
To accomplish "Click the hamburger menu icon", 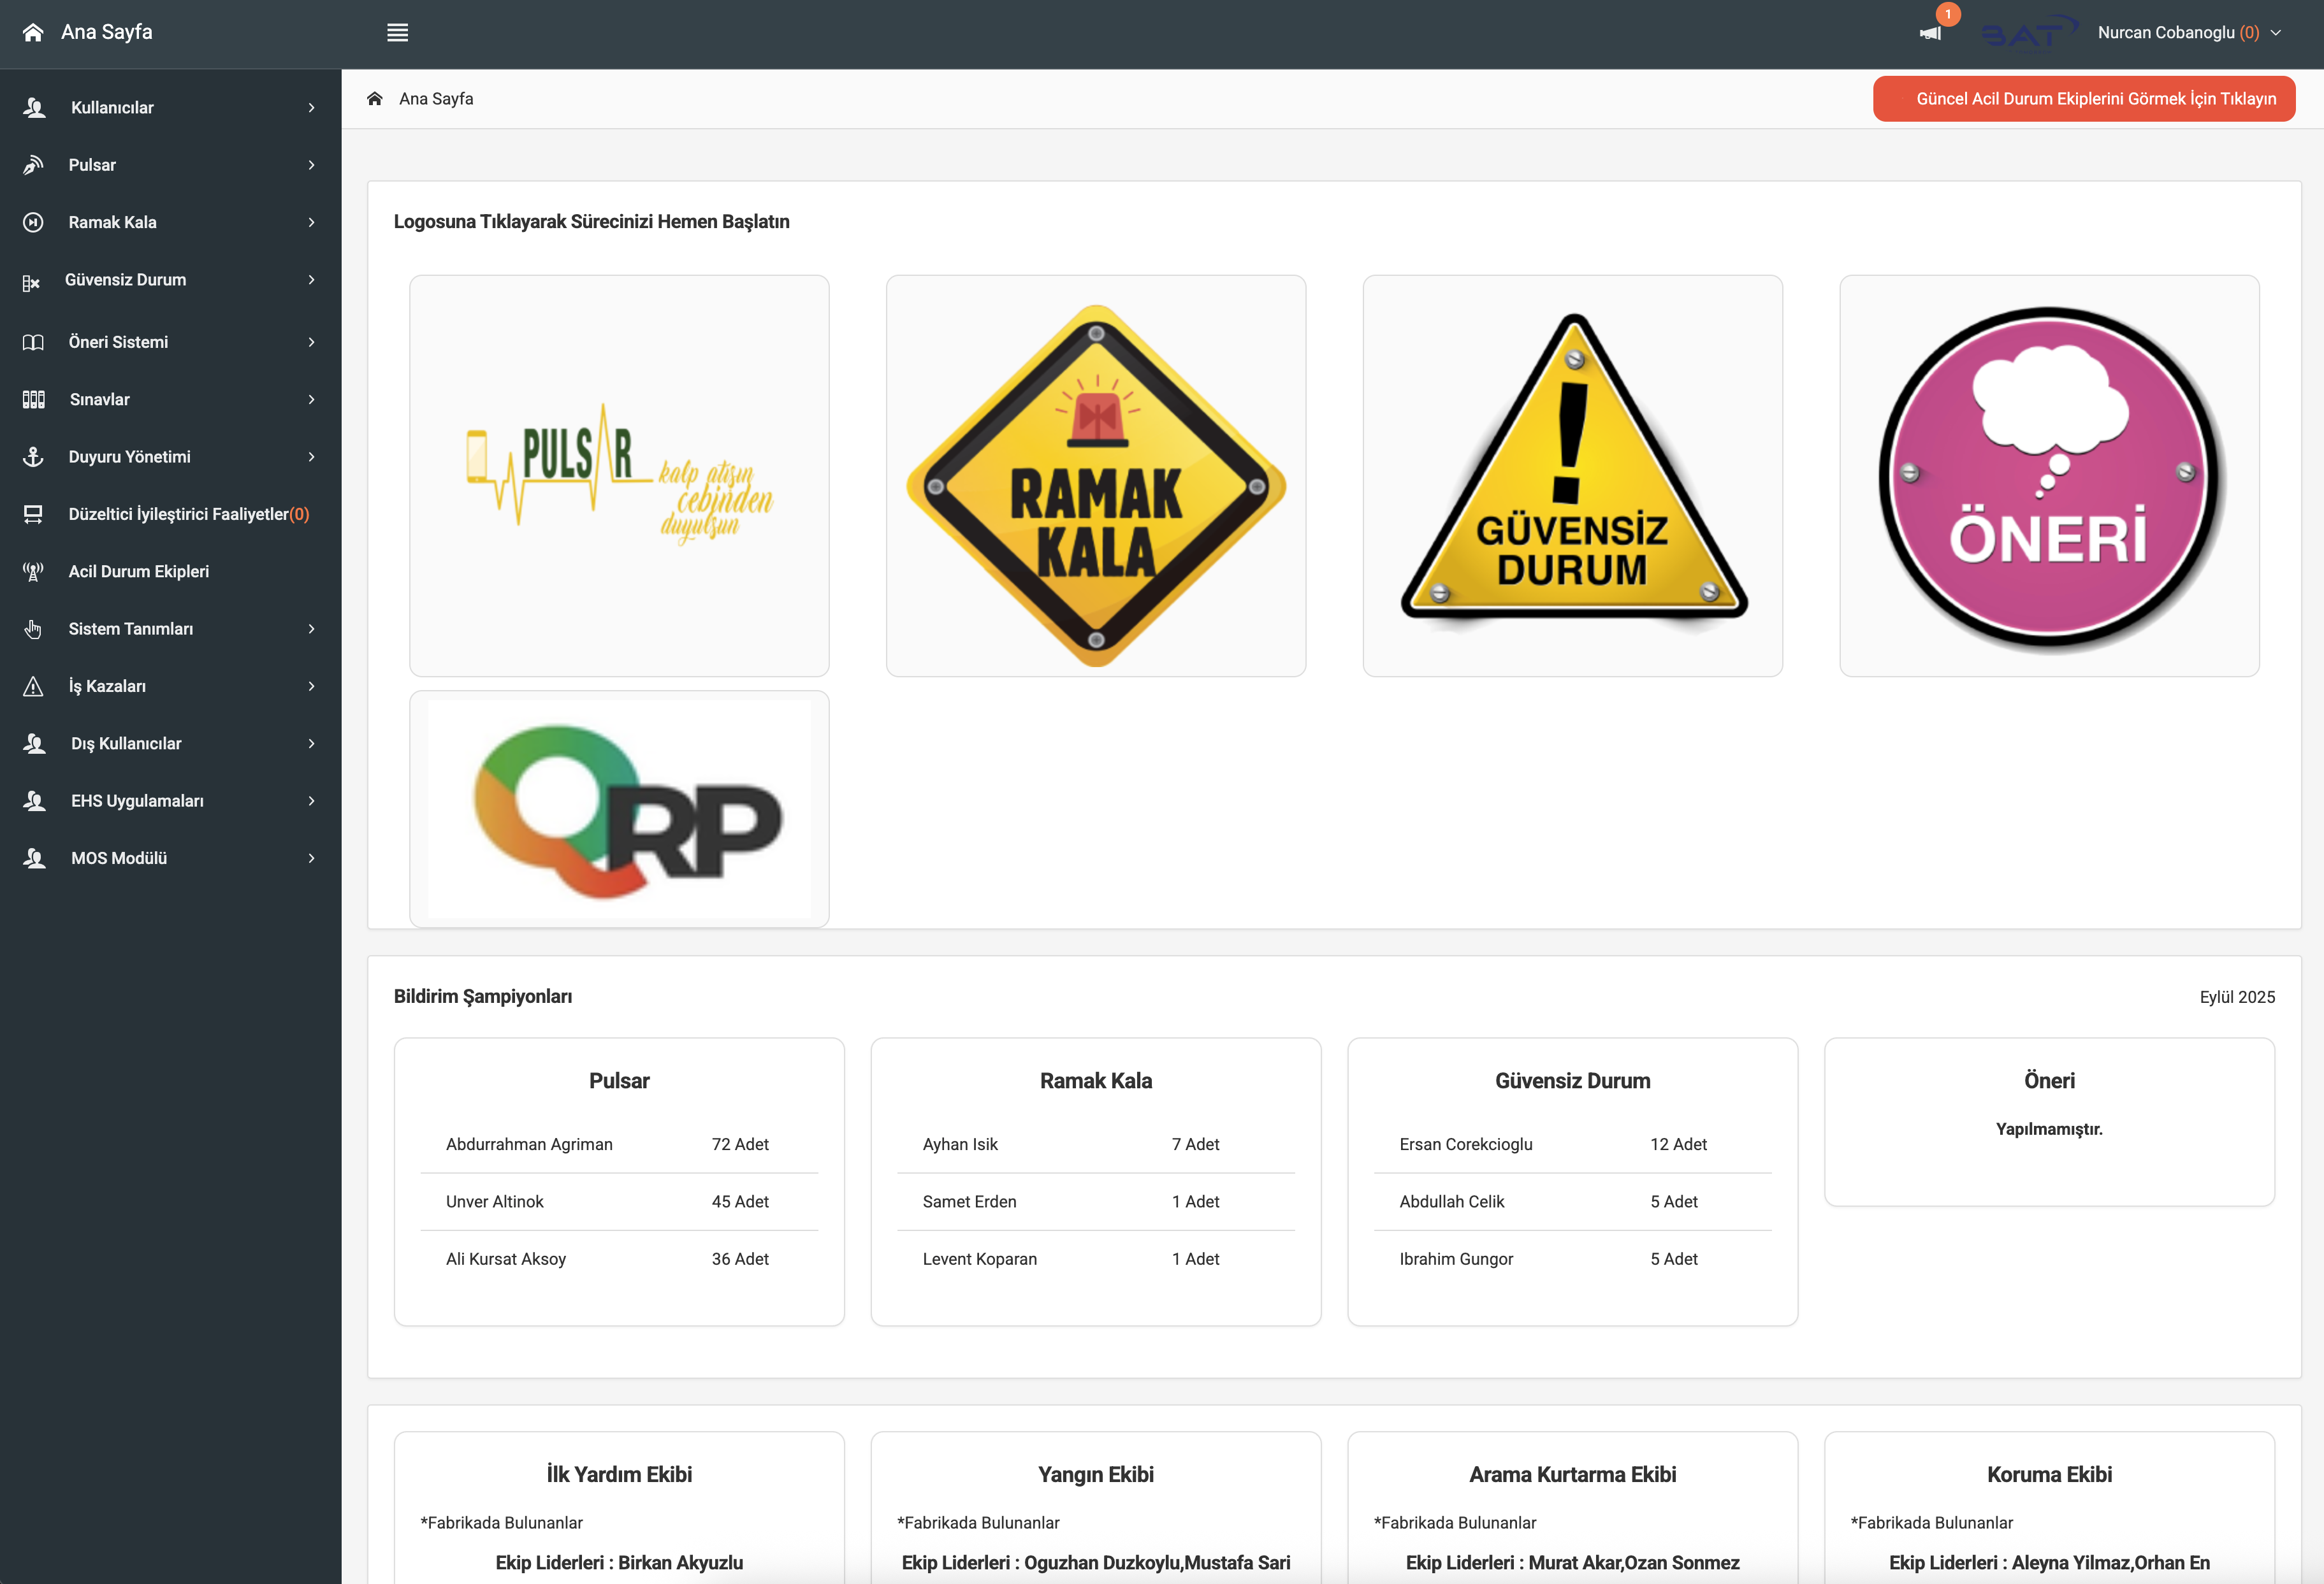I will 397,32.
